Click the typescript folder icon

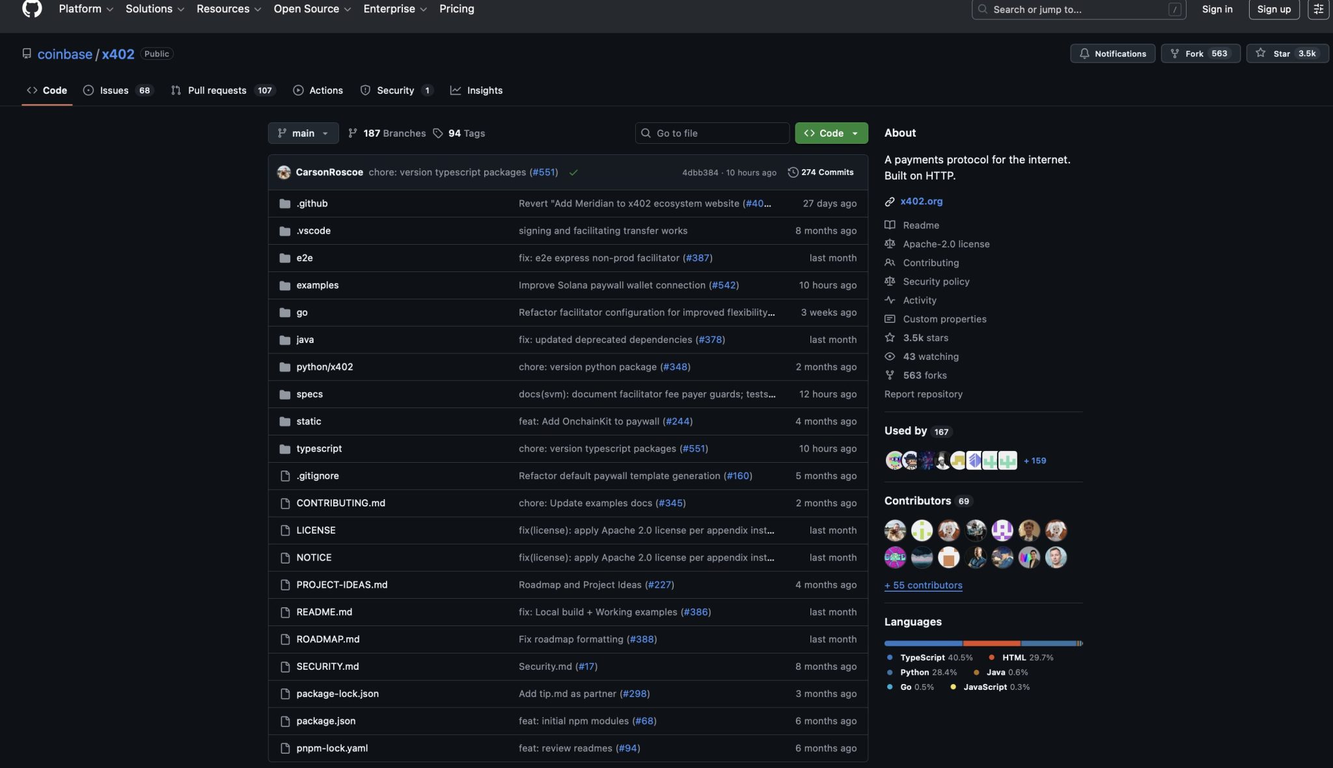pyautogui.click(x=284, y=449)
